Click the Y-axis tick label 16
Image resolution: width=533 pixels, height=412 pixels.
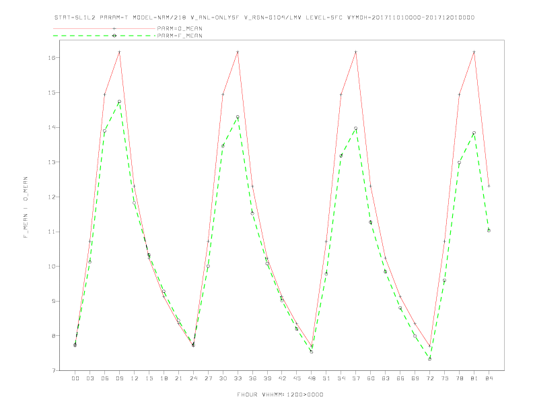[51, 58]
